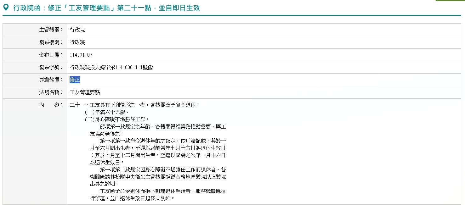The width and height of the screenshot is (465, 205).
Task: Click the location pin icon beside the title
Action: pyautogui.click(x=6, y=8)
